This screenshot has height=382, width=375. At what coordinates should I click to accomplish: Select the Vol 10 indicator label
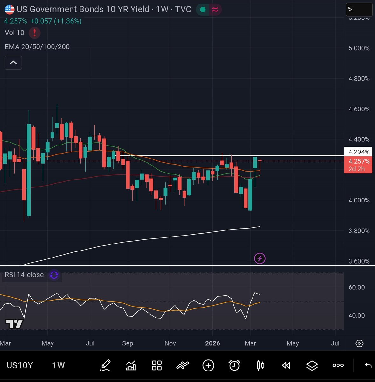pyautogui.click(x=15, y=32)
